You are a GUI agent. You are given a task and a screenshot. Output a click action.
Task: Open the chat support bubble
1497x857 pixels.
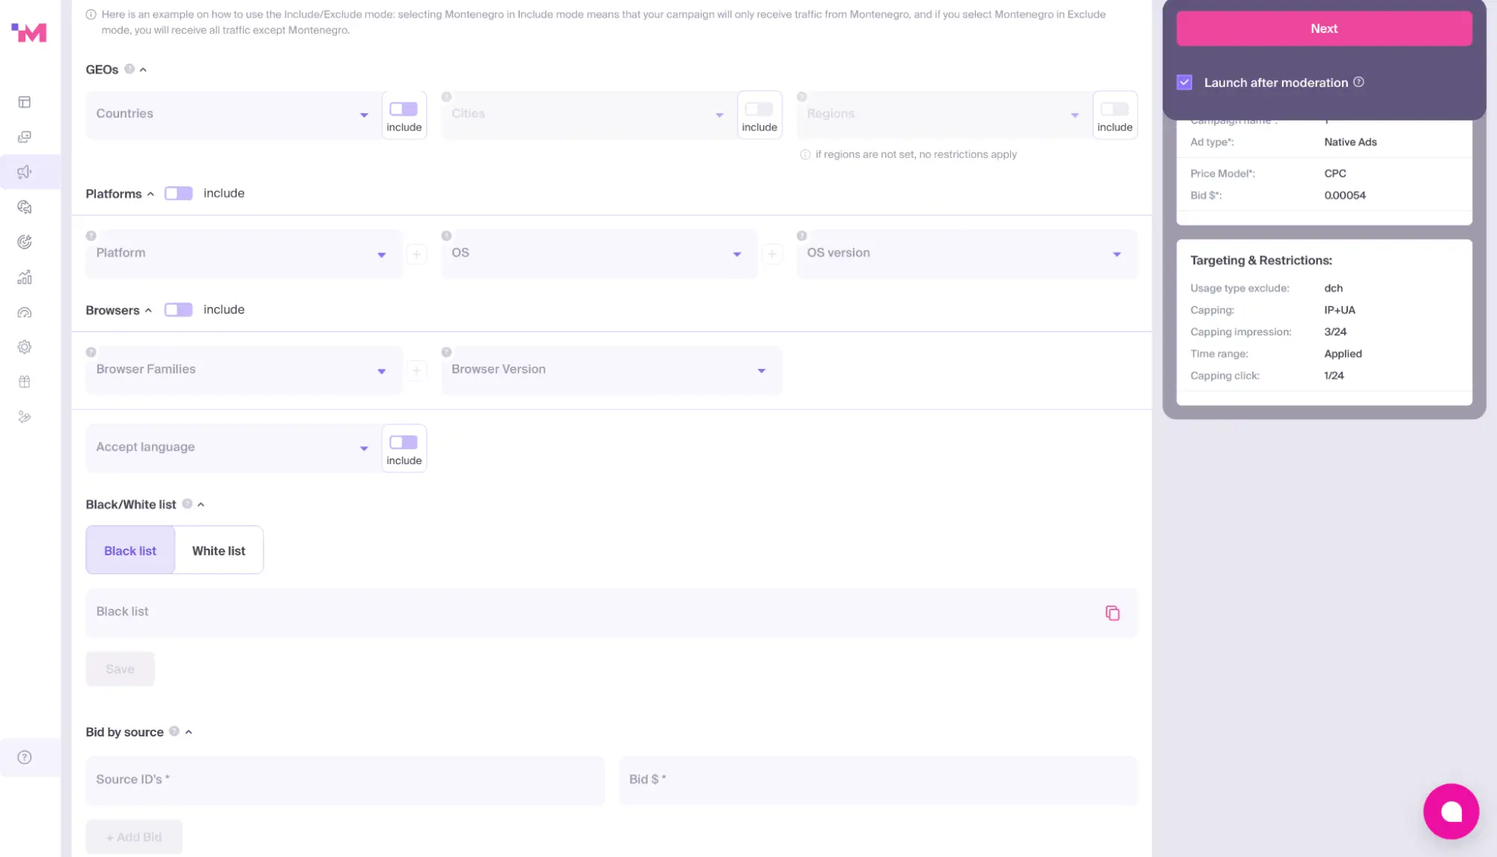[x=1451, y=811]
